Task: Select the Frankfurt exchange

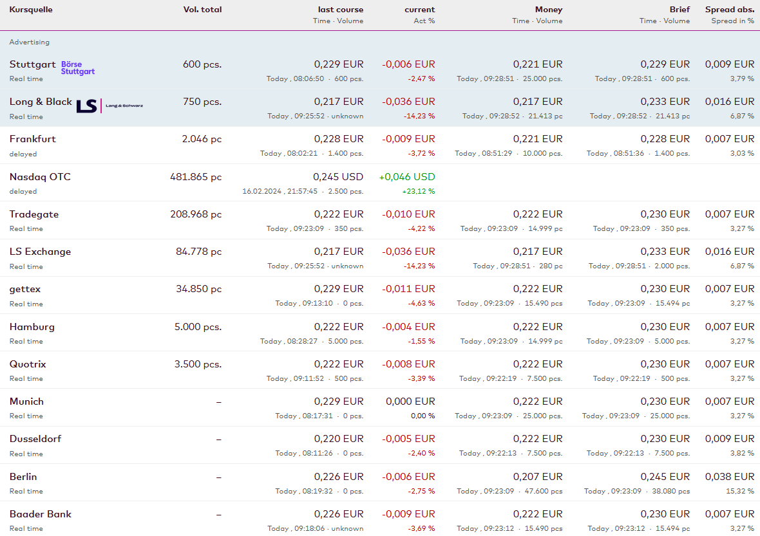Action: (32, 139)
